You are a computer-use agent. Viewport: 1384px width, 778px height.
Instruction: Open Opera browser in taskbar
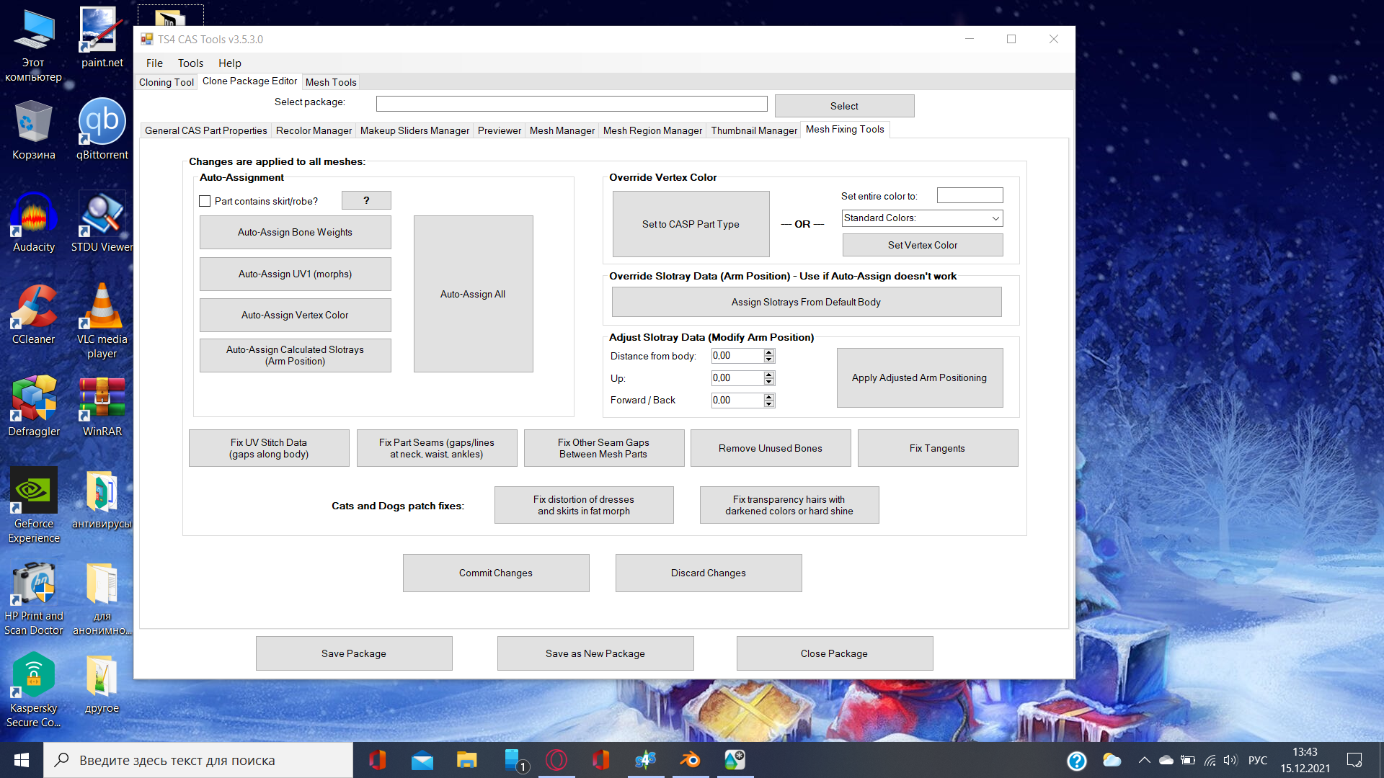click(x=556, y=760)
